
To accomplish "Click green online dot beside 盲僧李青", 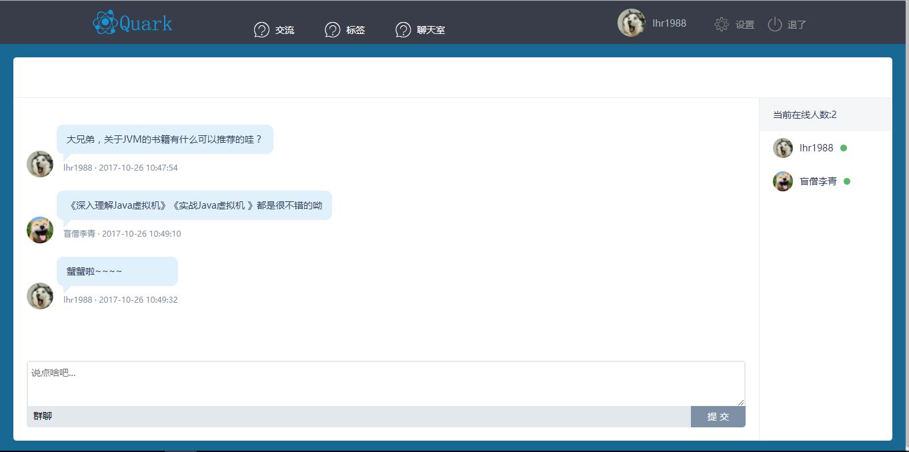I will click(x=847, y=181).
